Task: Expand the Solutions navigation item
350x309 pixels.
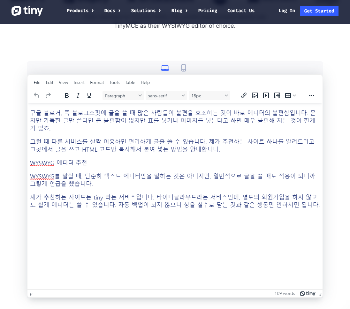Action: coord(146,11)
